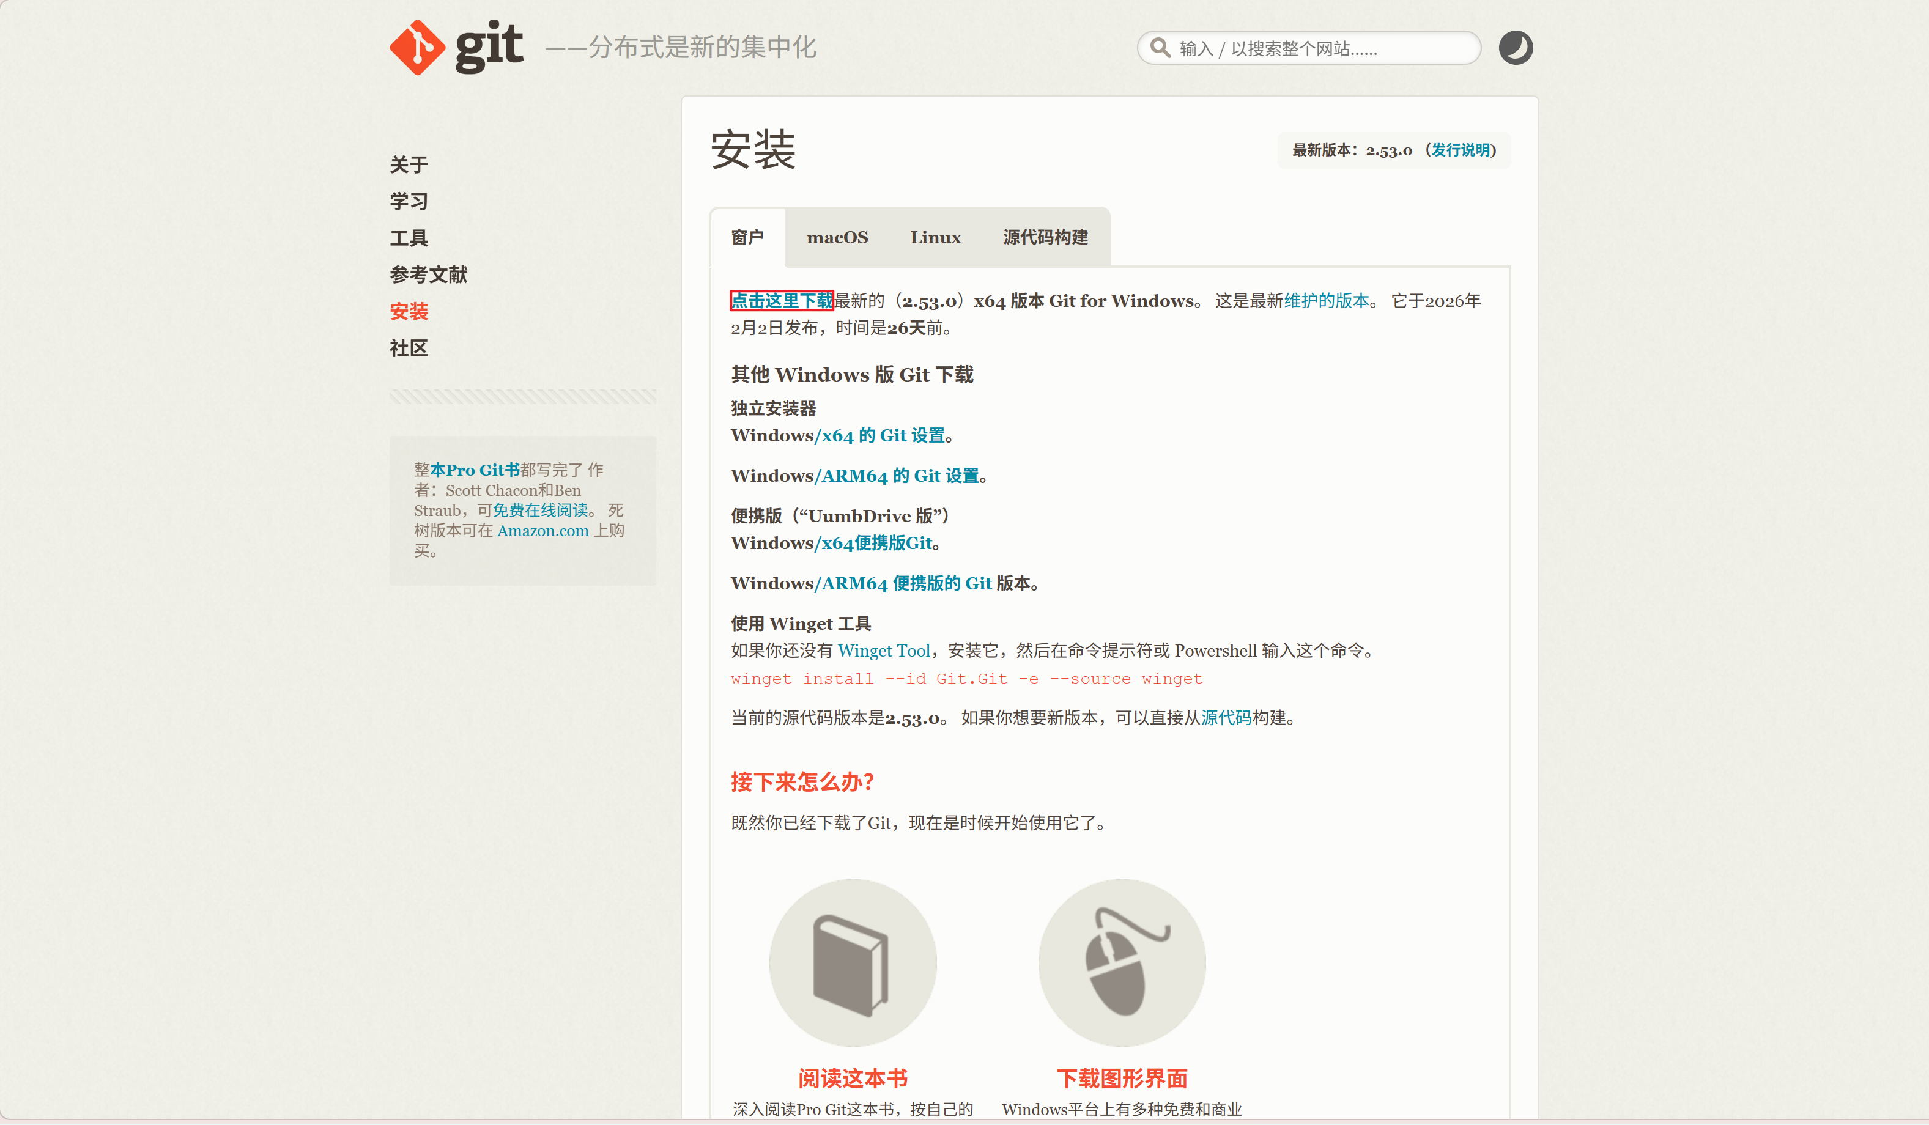The image size is (1929, 1125).
Task: Open 参考文献 sidebar menu item
Action: [x=428, y=275]
